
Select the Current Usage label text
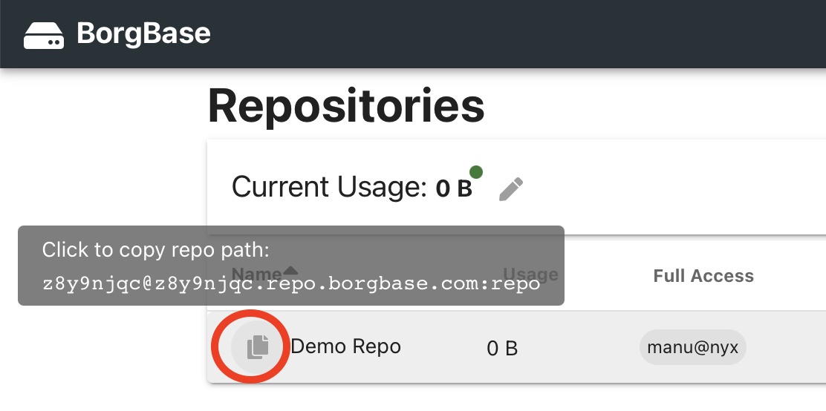(329, 188)
